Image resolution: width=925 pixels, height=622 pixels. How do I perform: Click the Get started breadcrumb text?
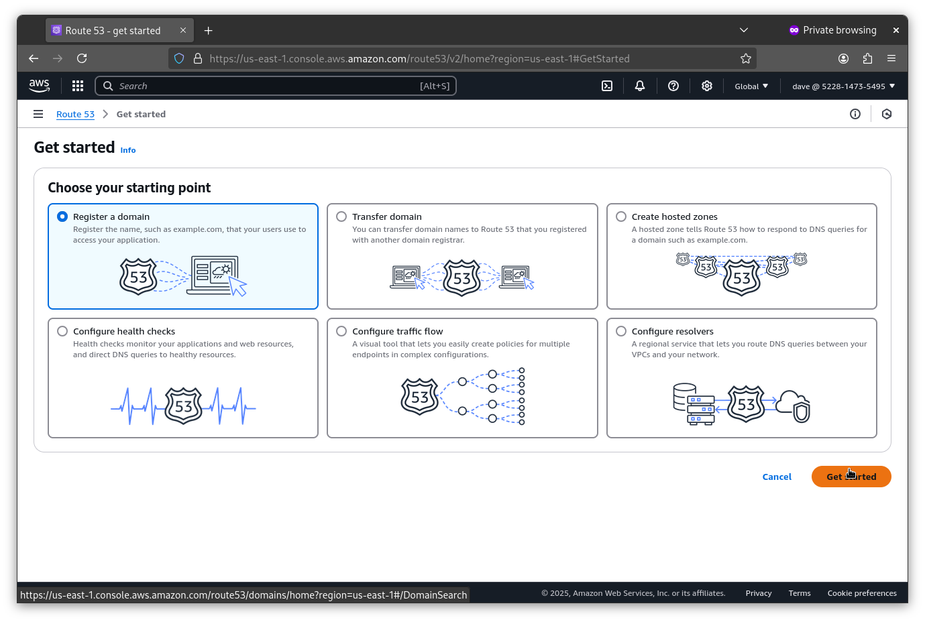pyautogui.click(x=141, y=114)
